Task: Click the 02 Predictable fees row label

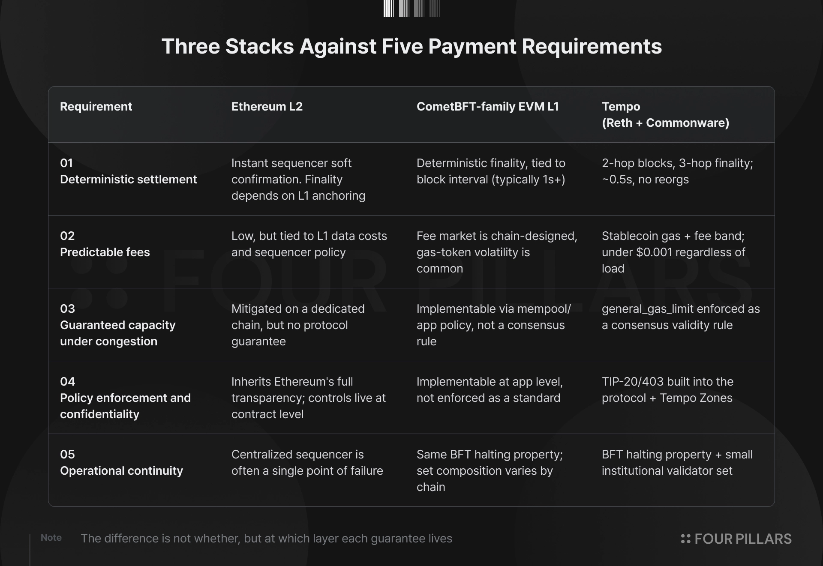Action: click(105, 244)
